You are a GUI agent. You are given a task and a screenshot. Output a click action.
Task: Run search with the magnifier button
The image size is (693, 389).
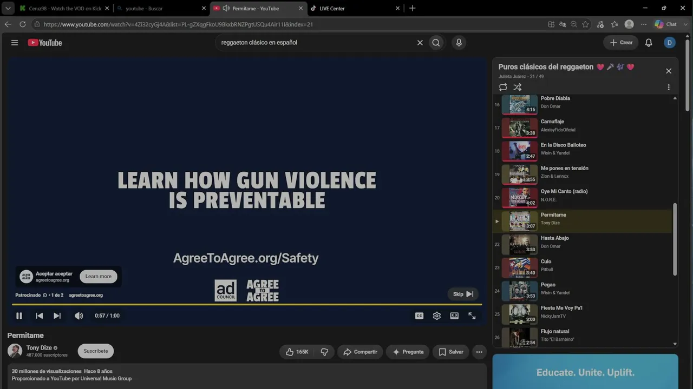[x=436, y=43]
